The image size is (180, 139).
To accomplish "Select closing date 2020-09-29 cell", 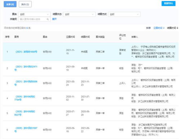I will pyautogui.click(x=85, y=113).
